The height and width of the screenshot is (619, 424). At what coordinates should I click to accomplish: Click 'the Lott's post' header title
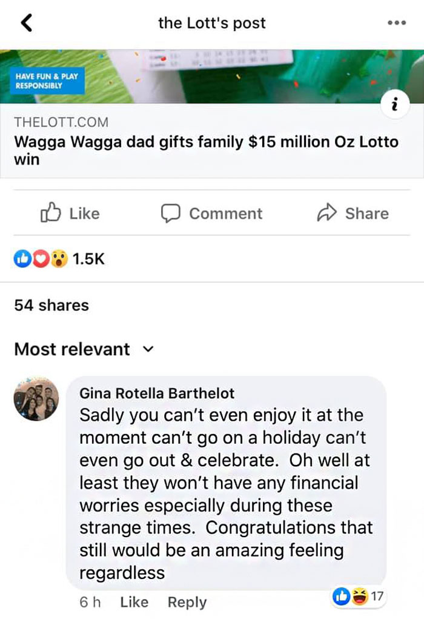click(211, 23)
